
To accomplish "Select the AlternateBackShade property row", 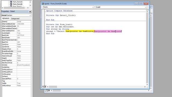I will [16, 26].
